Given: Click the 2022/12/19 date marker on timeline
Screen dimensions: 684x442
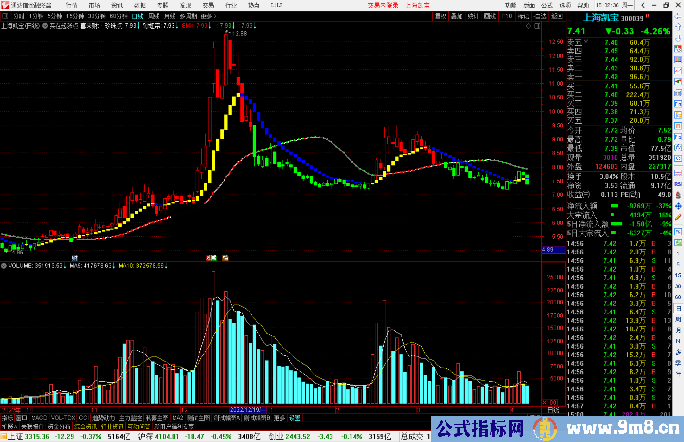Looking at the screenshot, I should [248, 410].
